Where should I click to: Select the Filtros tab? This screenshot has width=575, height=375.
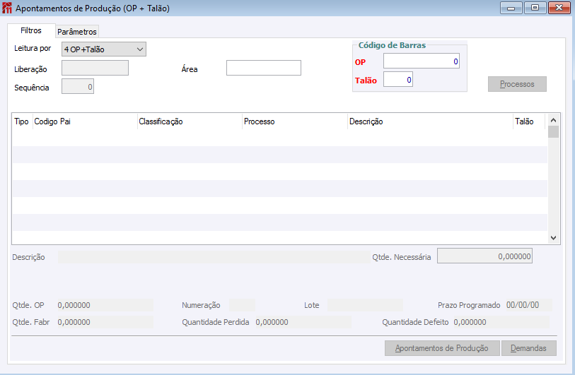[x=31, y=30]
